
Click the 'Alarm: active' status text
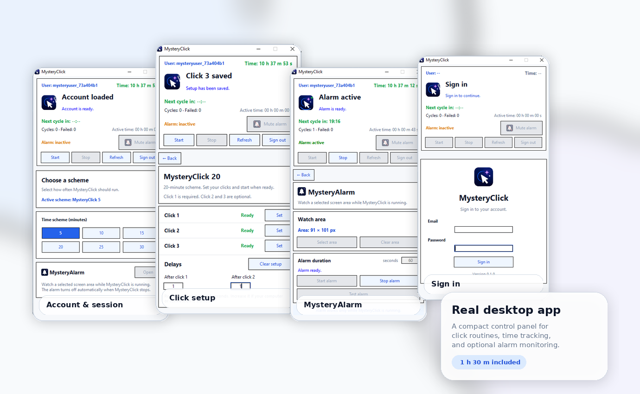point(311,143)
